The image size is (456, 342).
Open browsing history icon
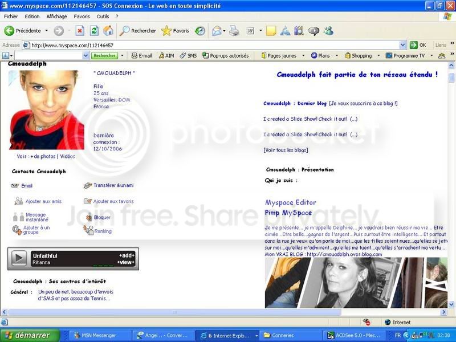click(200, 31)
